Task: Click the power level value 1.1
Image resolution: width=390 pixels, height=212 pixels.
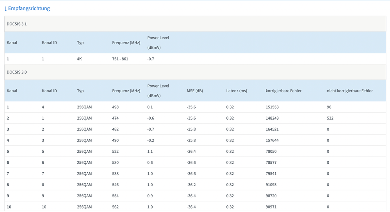Action: point(150,151)
